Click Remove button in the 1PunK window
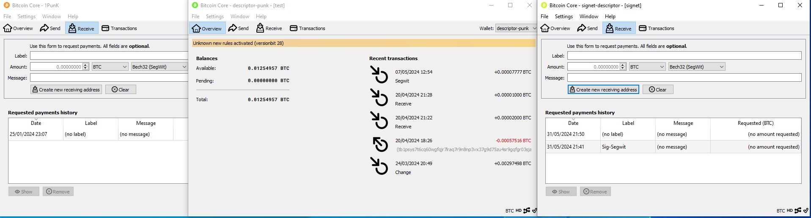811x218 pixels. point(58,192)
